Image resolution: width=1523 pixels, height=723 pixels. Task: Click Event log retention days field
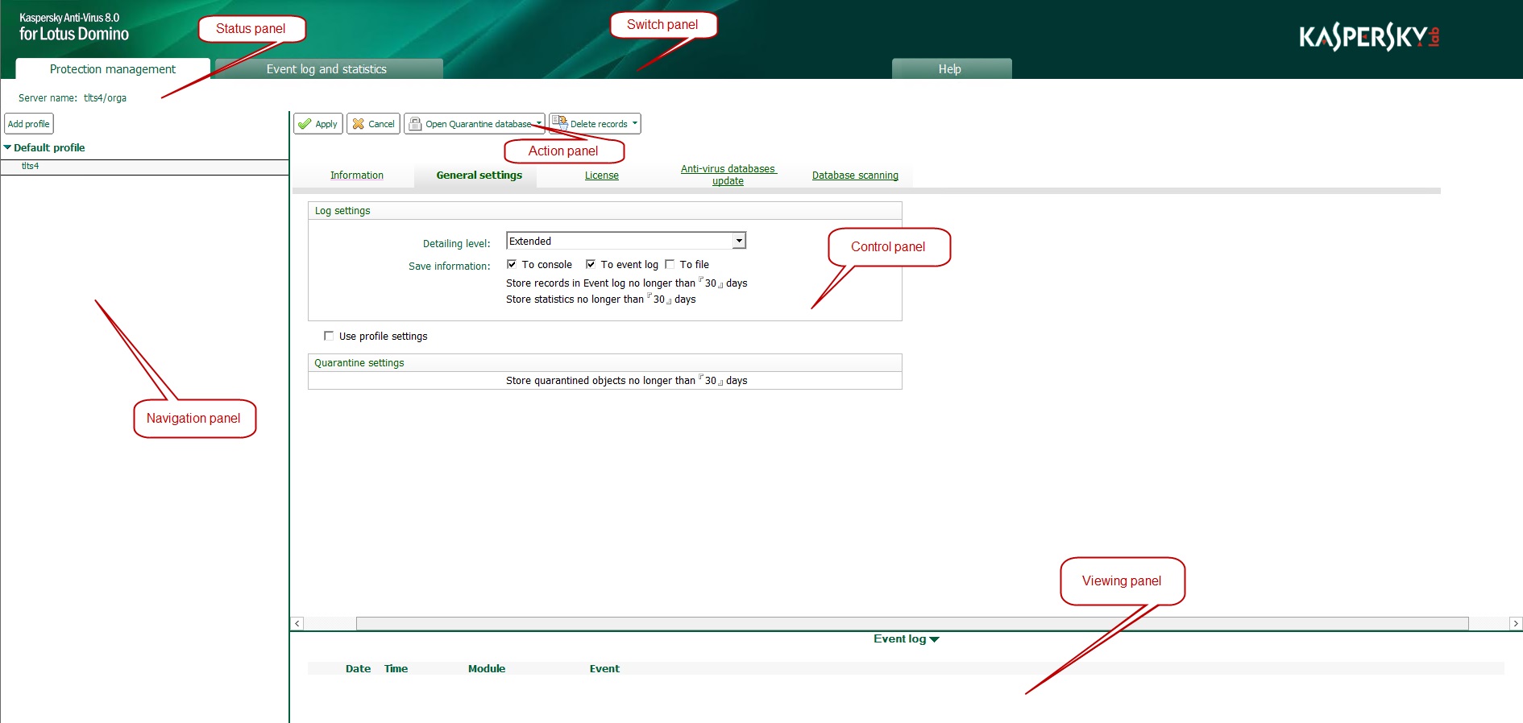tap(711, 283)
